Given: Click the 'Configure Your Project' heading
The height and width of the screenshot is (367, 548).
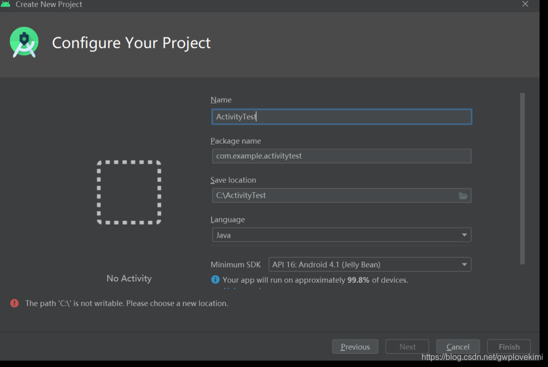Looking at the screenshot, I should click(x=132, y=43).
